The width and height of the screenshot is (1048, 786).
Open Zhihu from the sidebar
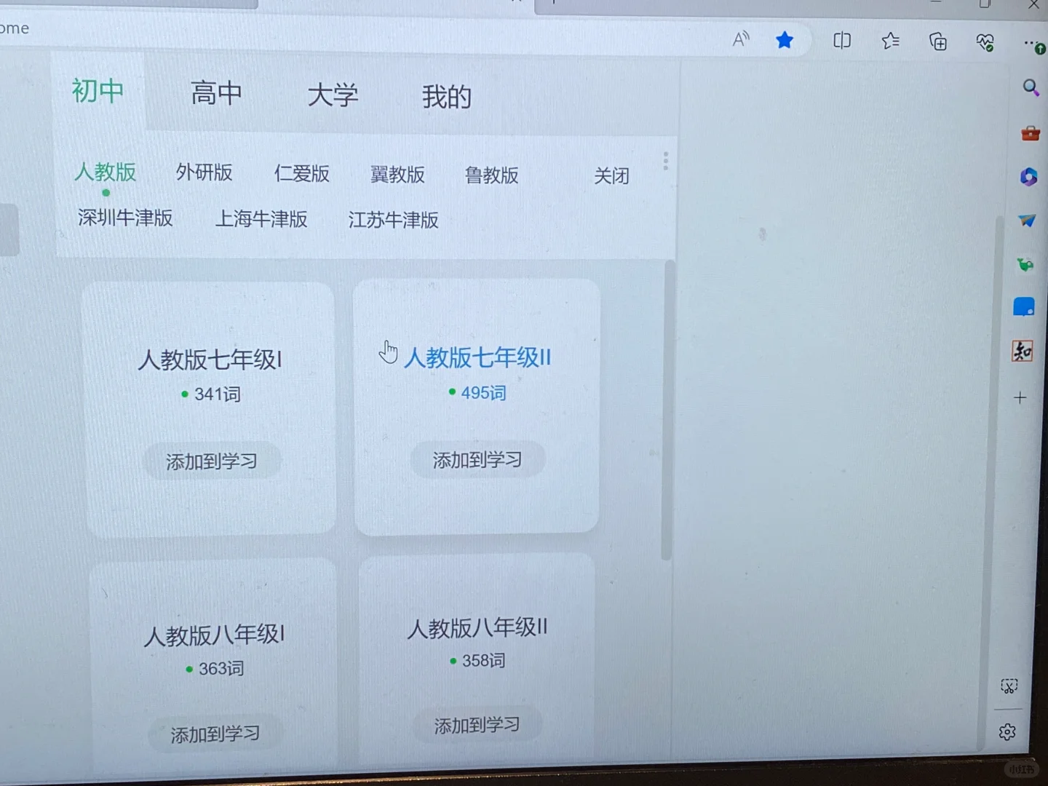click(x=1023, y=351)
